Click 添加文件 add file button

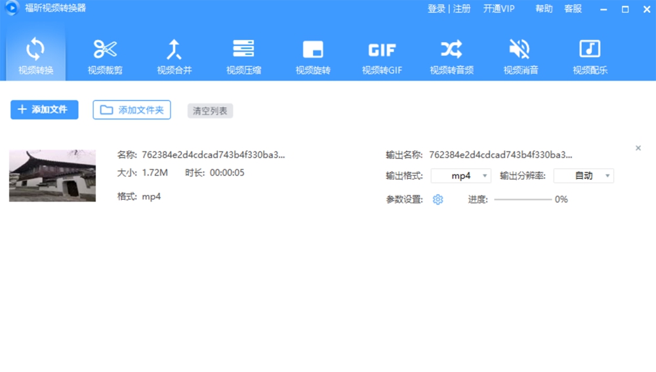(45, 110)
